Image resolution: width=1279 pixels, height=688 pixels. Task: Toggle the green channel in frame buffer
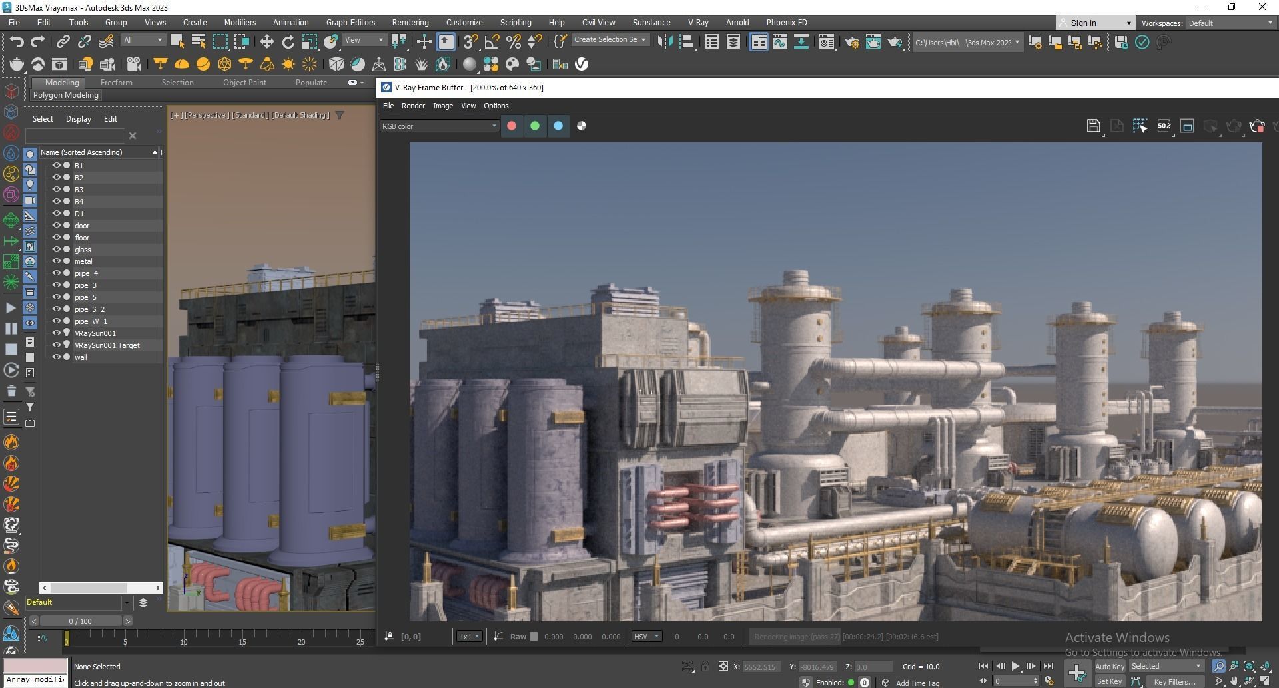click(x=534, y=126)
